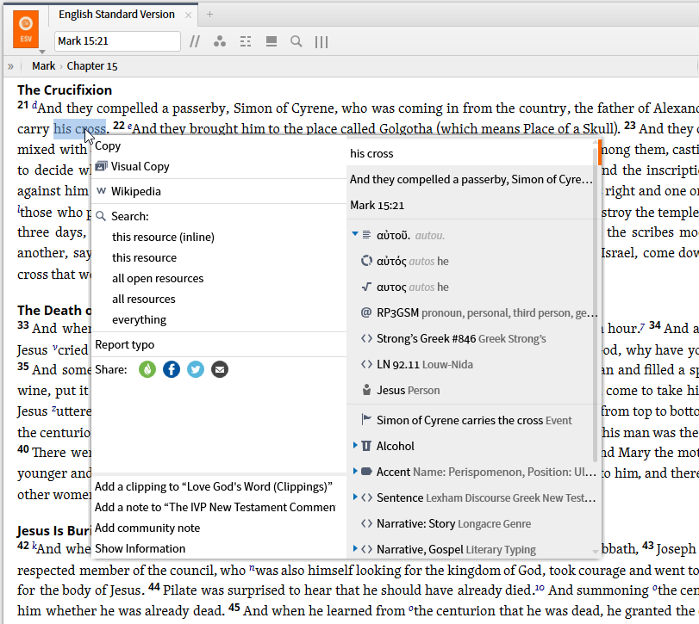Open a new tab with plus button

(x=209, y=15)
